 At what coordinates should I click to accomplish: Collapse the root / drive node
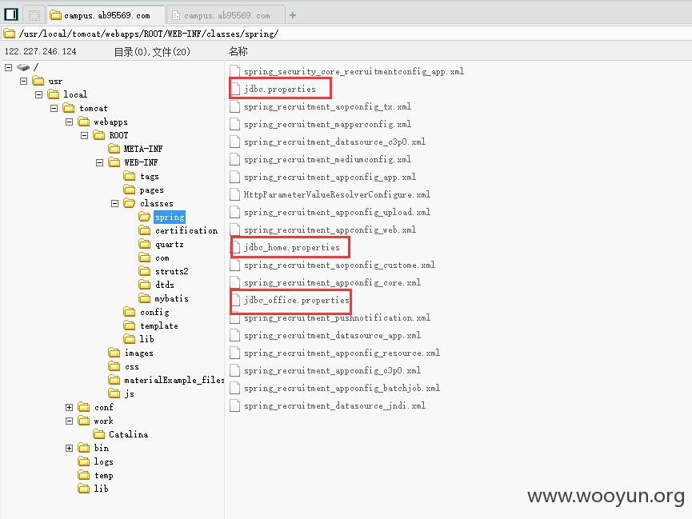[x=8, y=67]
